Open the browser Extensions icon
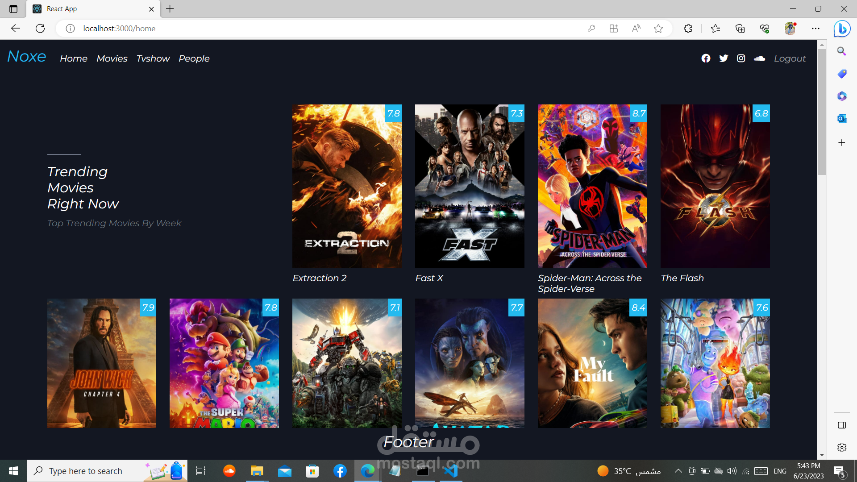 pos(688,28)
